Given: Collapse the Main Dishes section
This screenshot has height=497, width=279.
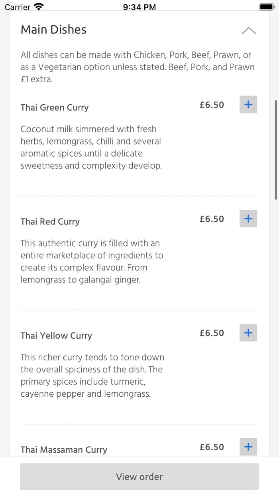Looking at the screenshot, I should click(249, 30).
